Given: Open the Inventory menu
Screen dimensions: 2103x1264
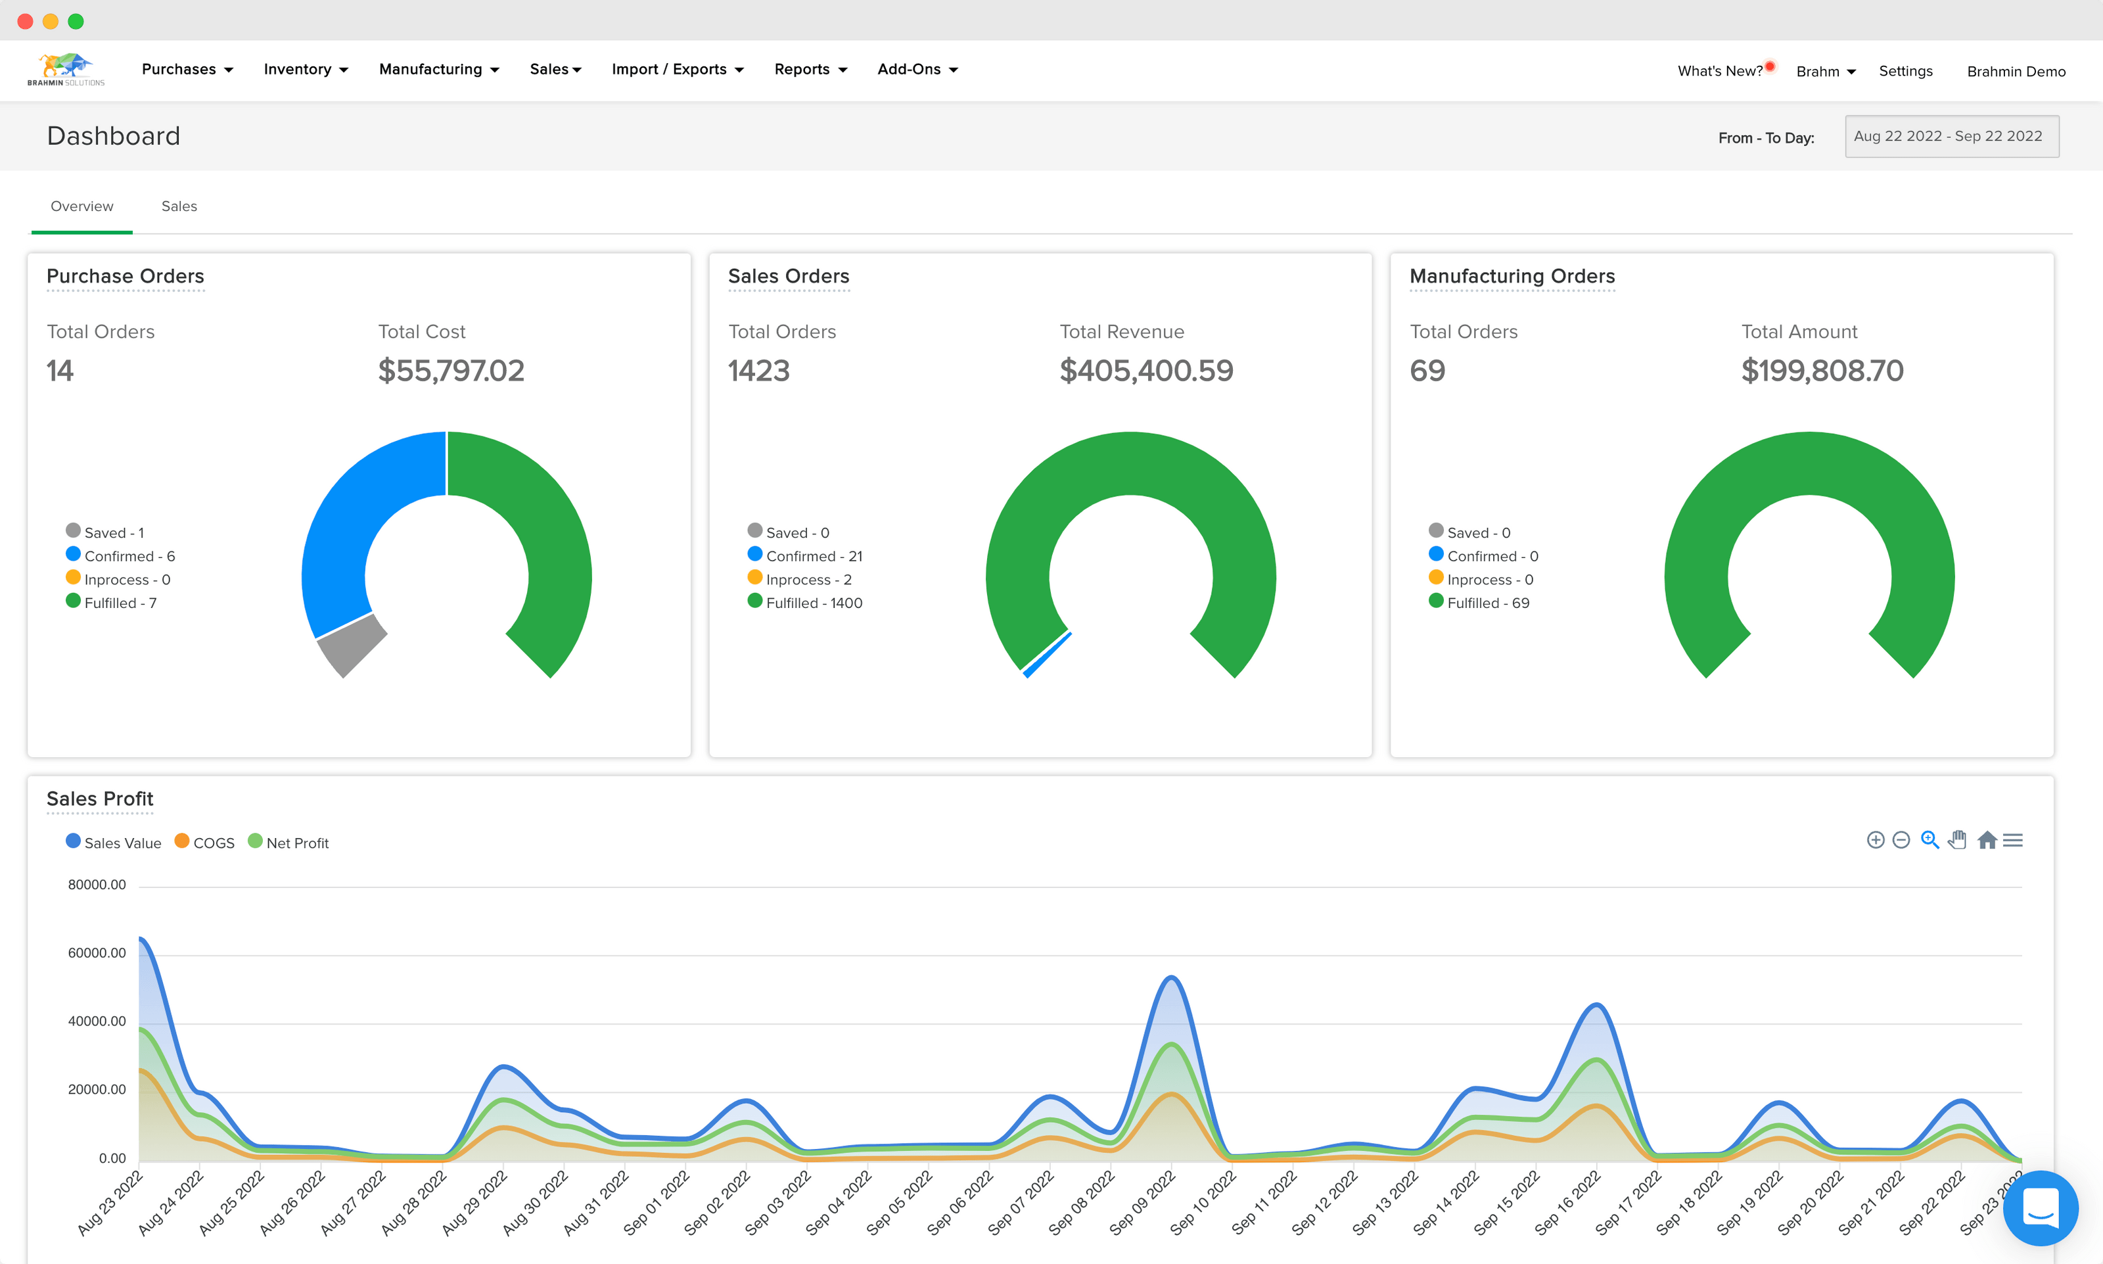Looking at the screenshot, I should click(x=305, y=70).
